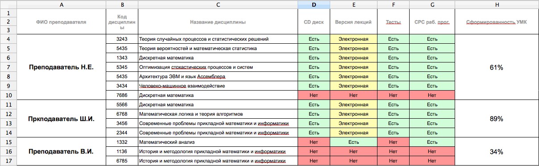Select column H header
The width and height of the screenshot is (539, 166).
496,4
